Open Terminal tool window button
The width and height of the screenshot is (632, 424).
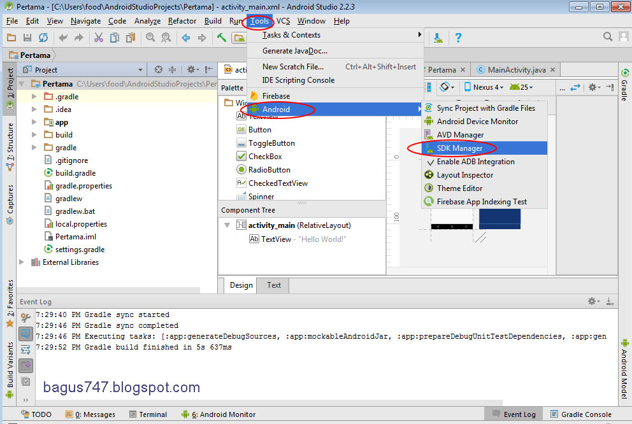(x=148, y=414)
